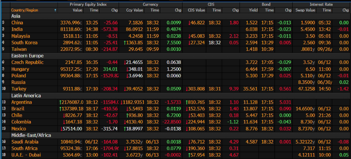Open the U.A.E. - Dubai row link

(x=26, y=155)
